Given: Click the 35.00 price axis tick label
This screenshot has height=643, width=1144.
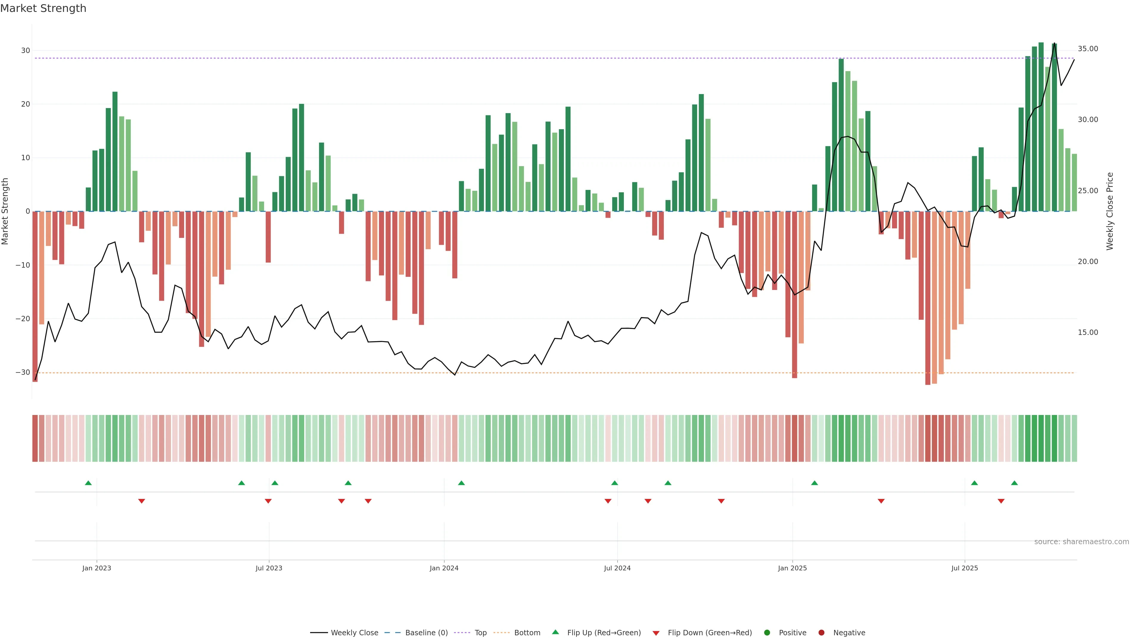Looking at the screenshot, I should (1088, 49).
